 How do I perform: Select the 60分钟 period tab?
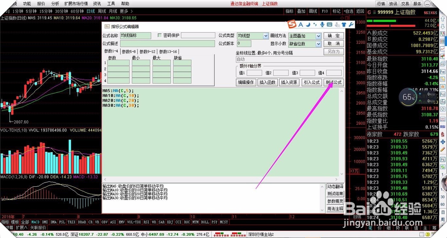[77, 12]
